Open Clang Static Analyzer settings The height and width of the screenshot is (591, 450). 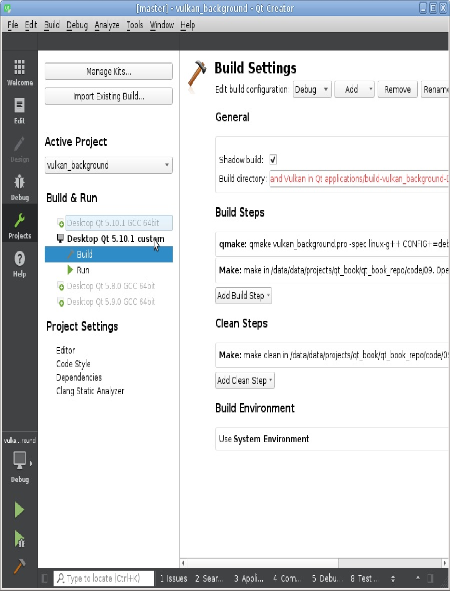[90, 391]
